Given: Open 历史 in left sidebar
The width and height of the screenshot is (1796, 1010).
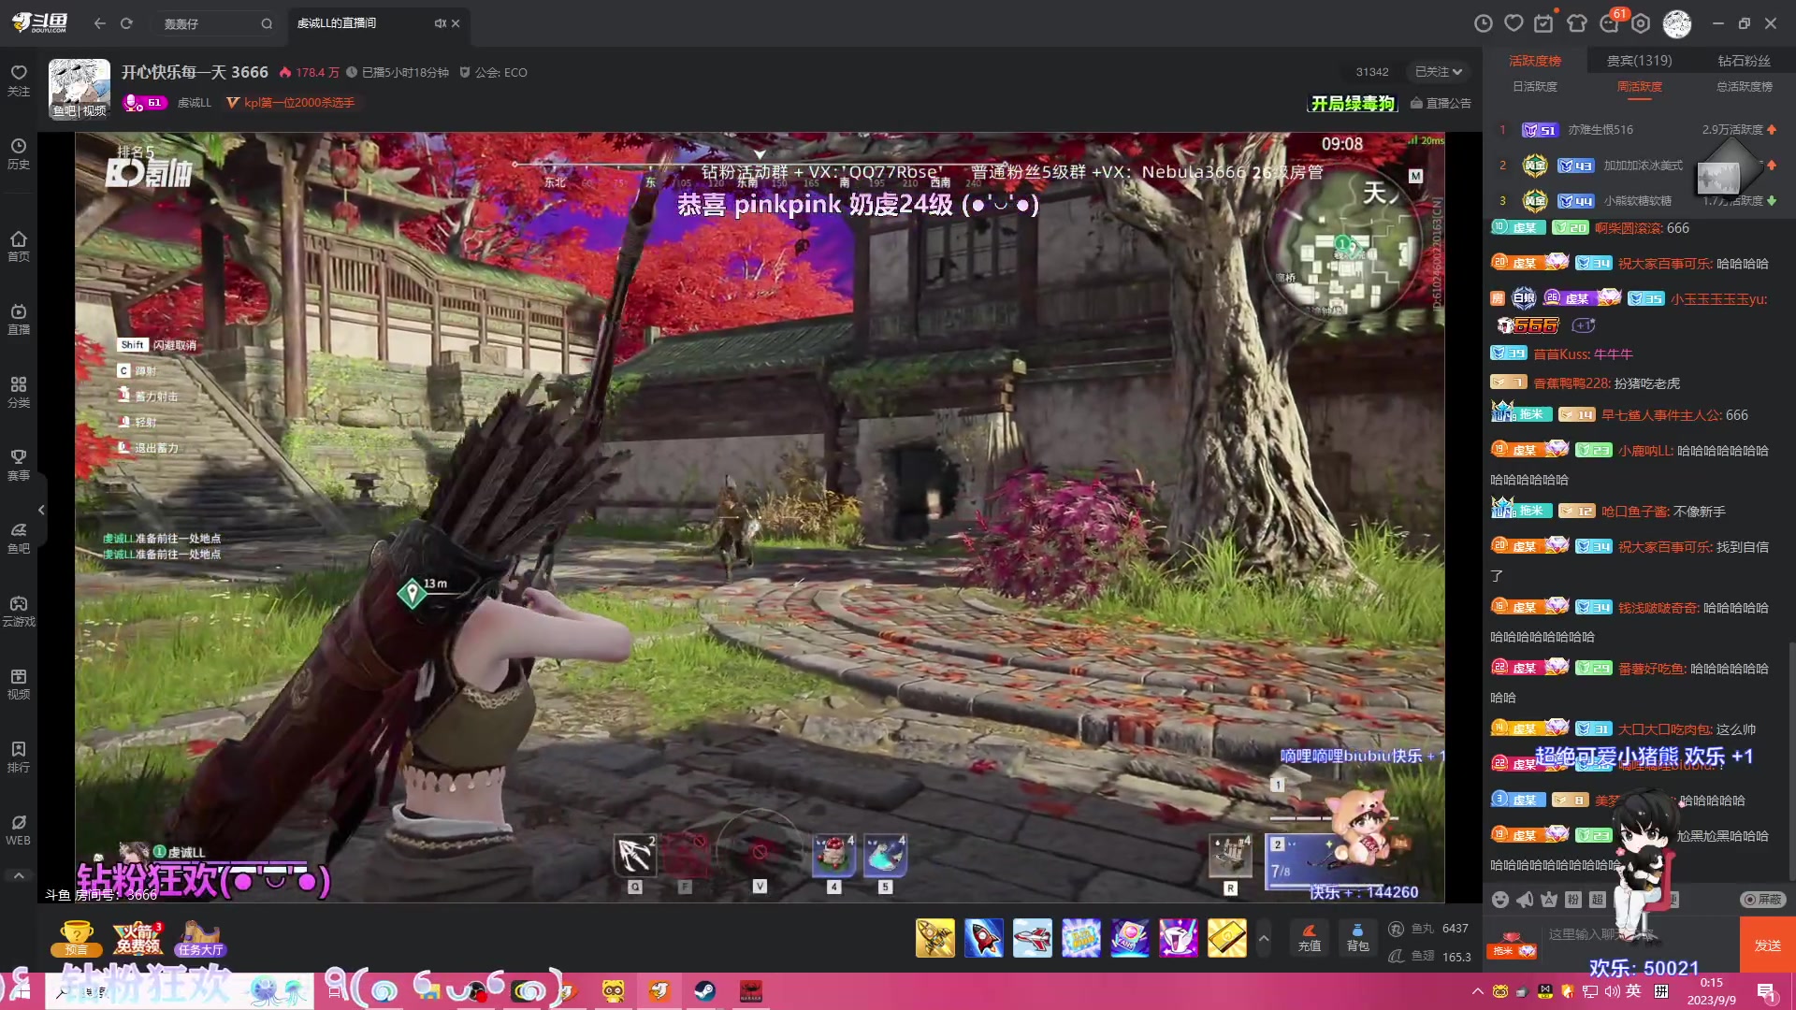Looking at the screenshot, I should pyautogui.click(x=19, y=153).
